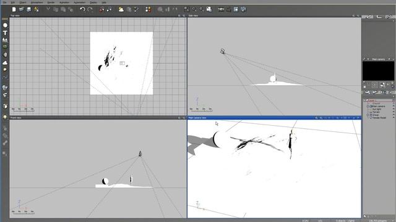Add a sphere primitive from left toolbar
396x222 pixels.
coord(5,25)
